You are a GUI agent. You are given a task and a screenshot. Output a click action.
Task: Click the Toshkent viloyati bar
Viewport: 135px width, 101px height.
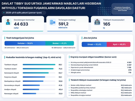39,65
